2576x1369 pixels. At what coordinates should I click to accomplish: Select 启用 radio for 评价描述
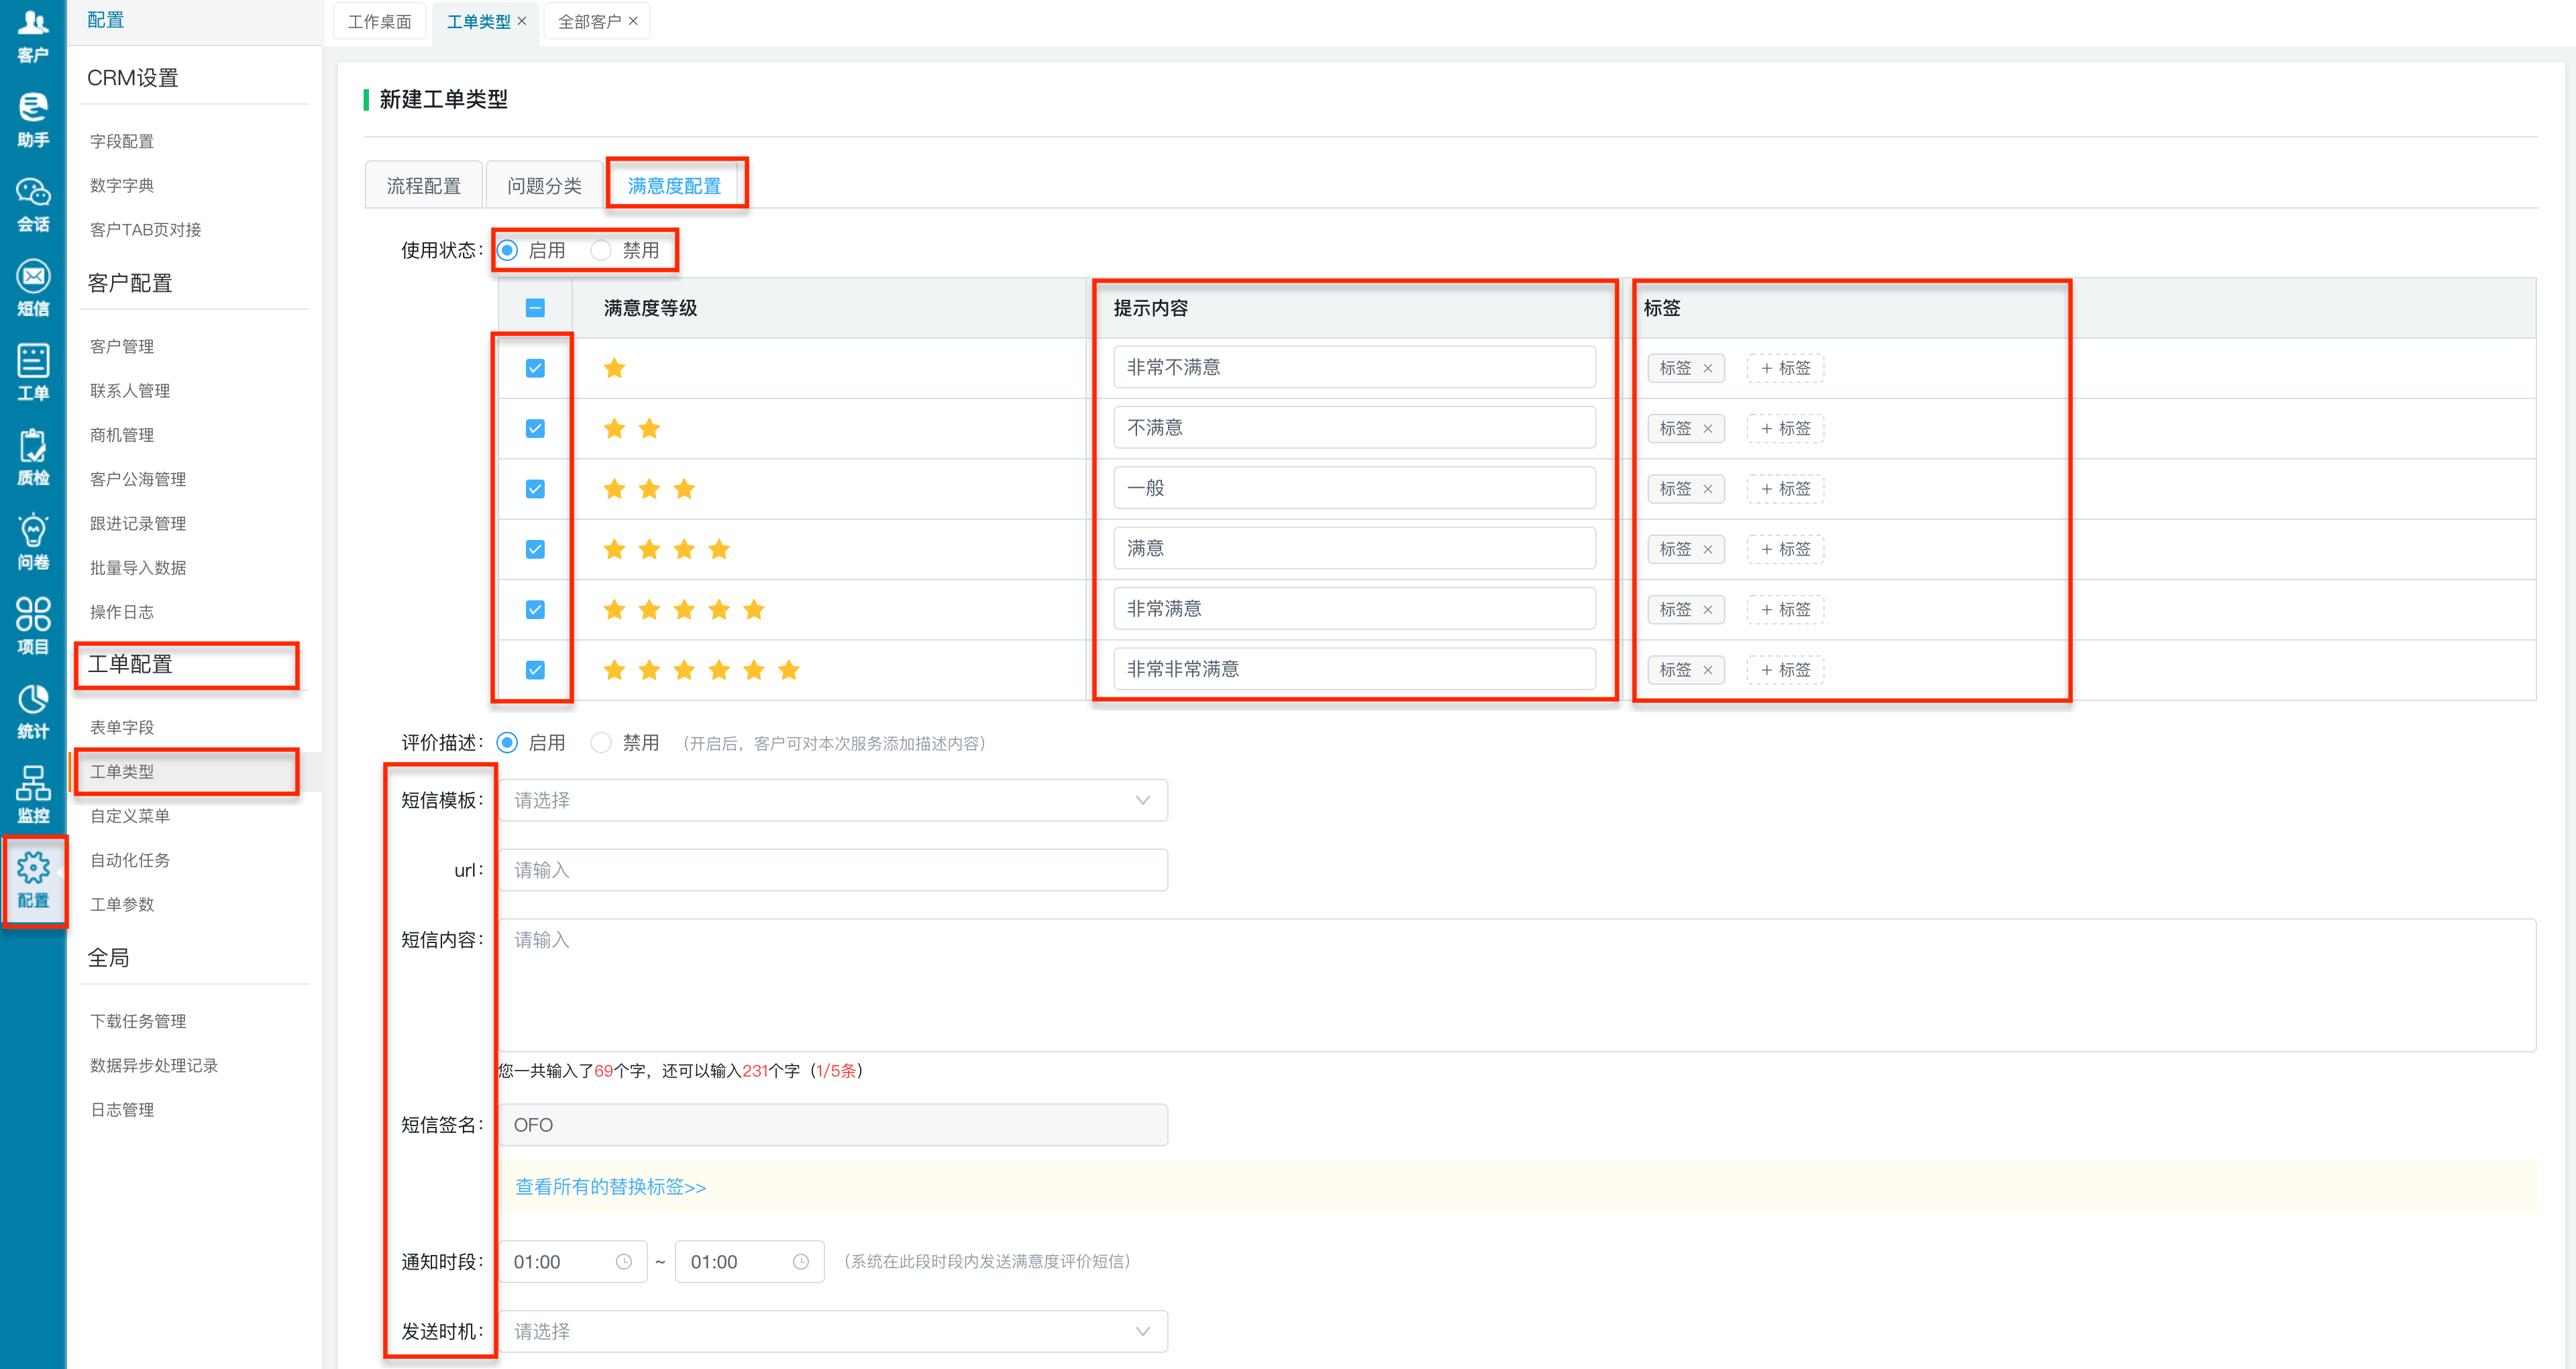(507, 742)
